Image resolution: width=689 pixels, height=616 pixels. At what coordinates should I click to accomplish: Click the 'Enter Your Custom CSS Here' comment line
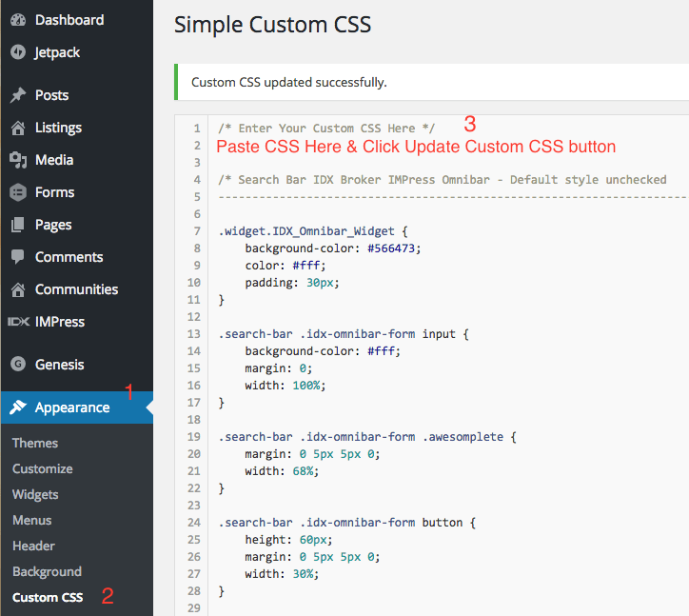click(326, 129)
